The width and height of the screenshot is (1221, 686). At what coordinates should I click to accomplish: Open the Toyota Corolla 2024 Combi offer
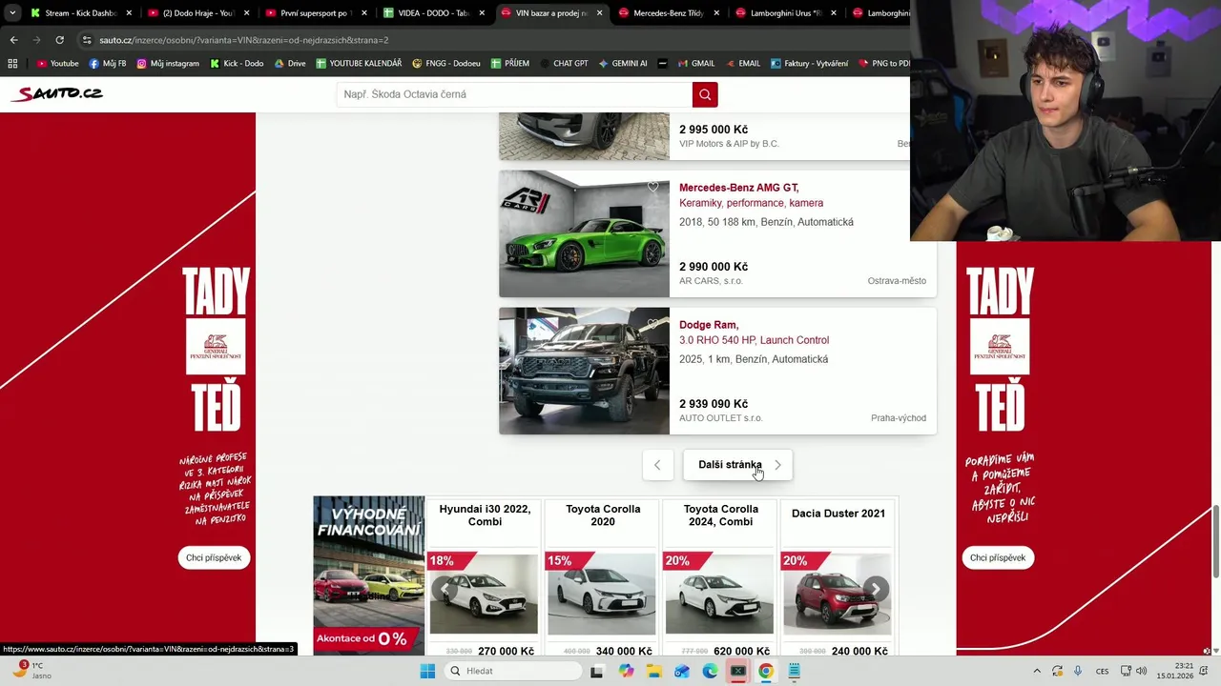coord(721,578)
